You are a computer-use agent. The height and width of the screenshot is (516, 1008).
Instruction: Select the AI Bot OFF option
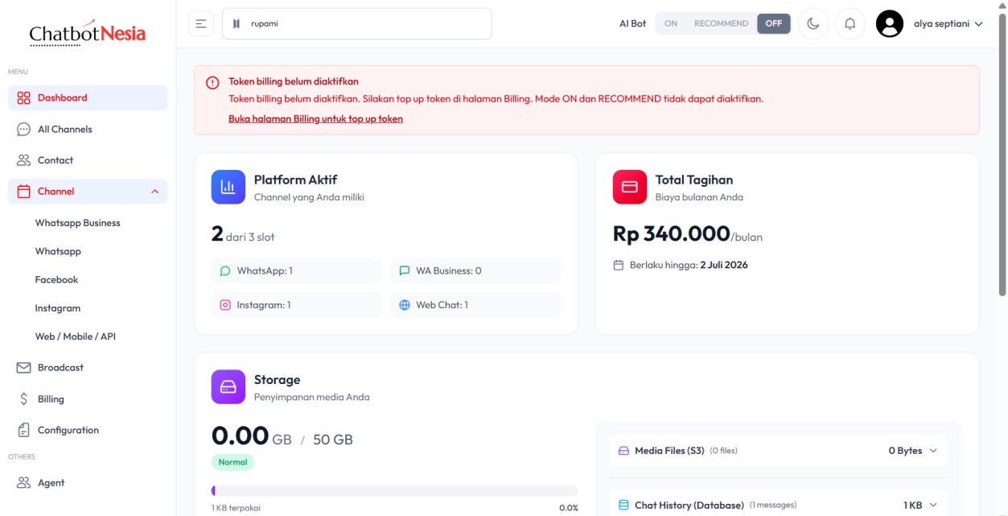[x=773, y=23]
